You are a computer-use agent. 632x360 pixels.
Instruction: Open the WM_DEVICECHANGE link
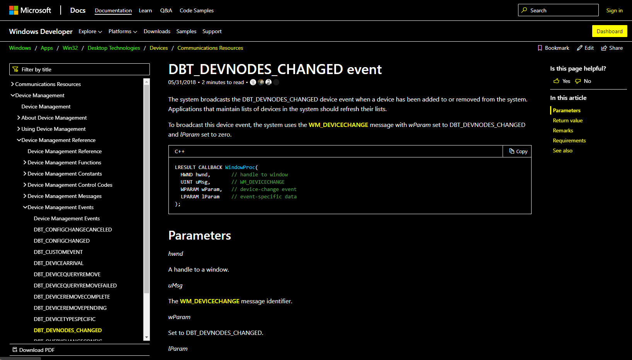[x=338, y=125]
